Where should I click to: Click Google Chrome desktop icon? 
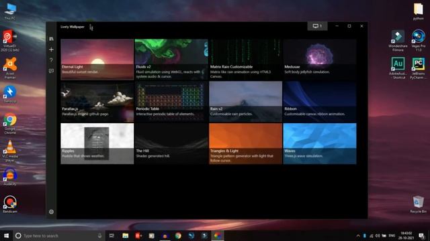click(10, 123)
